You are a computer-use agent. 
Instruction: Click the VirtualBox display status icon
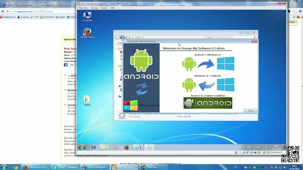(255, 153)
